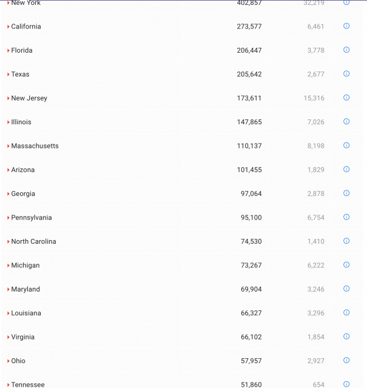The height and width of the screenshot is (388, 367).
Task: Open Massachusetts info icon
Action: (346, 145)
